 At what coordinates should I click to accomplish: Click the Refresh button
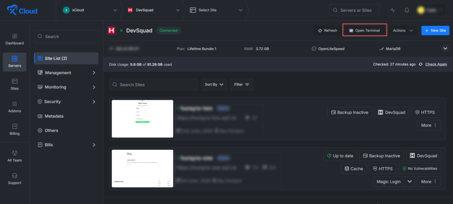[x=327, y=30]
